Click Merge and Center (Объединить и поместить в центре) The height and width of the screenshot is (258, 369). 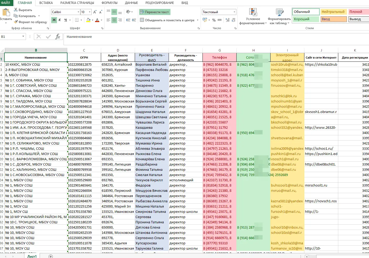coord(167,20)
